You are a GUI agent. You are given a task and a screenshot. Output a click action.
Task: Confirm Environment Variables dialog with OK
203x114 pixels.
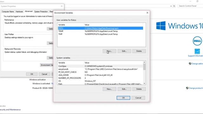(x=123, y=98)
